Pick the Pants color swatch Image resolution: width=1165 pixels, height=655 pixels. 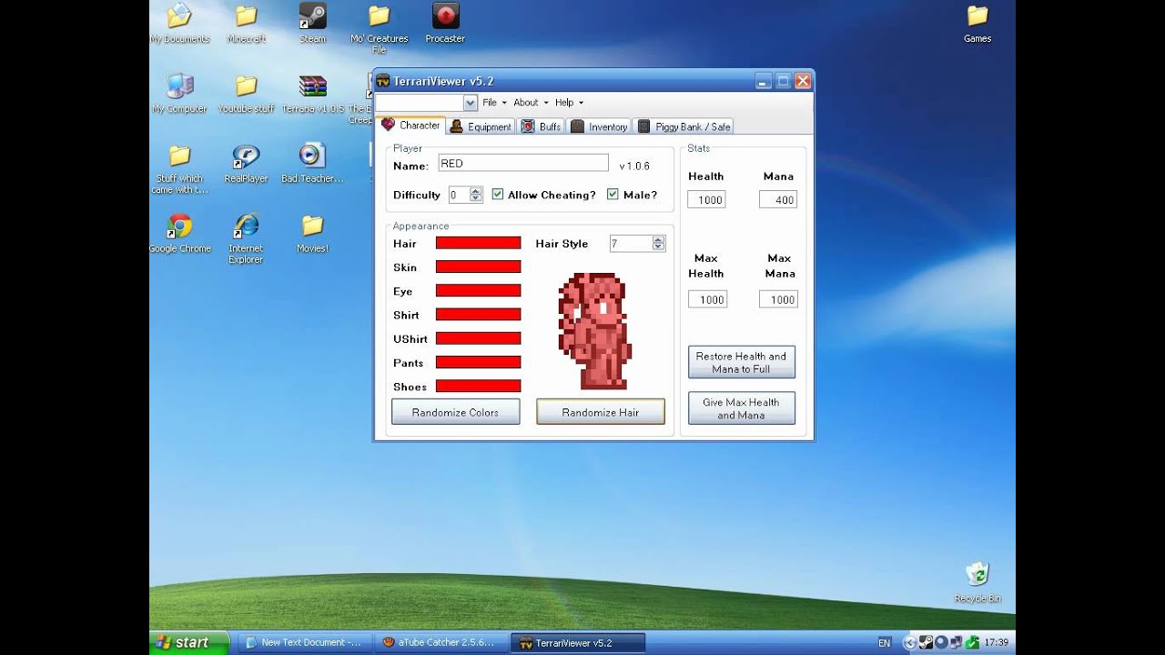point(478,362)
